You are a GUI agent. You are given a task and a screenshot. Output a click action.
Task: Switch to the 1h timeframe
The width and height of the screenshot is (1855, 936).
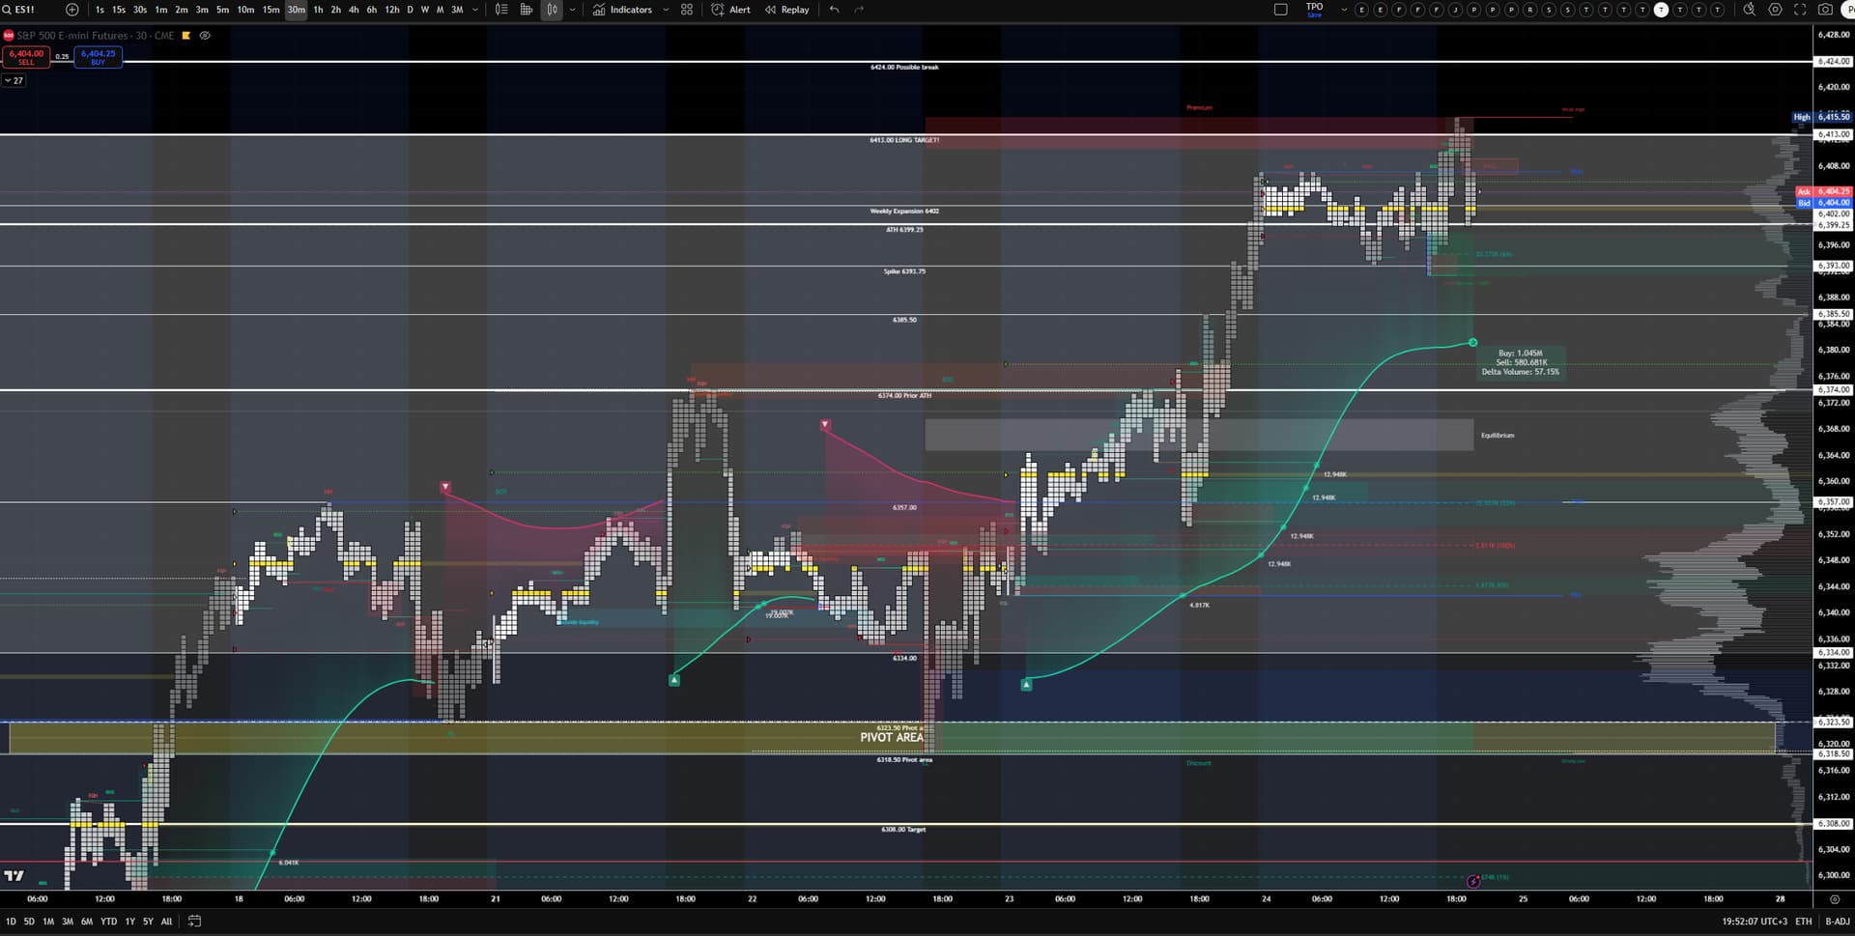(x=318, y=10)
